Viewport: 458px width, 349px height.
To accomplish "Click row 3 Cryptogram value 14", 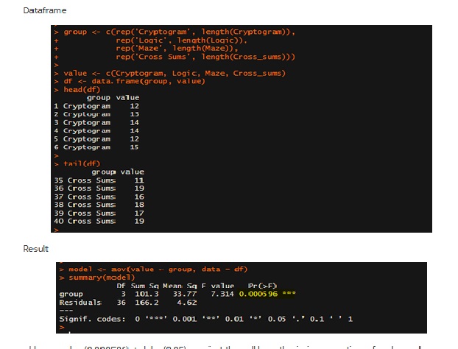I will pyautogui.click(x=96, y=122).
